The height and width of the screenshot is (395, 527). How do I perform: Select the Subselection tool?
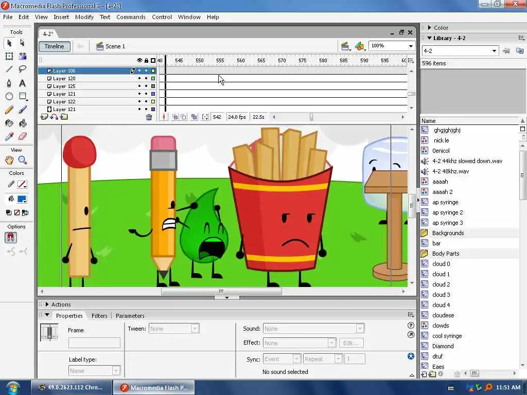click(22, 43)
